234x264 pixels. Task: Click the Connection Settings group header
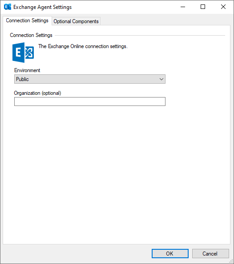(x=31, y=35)
